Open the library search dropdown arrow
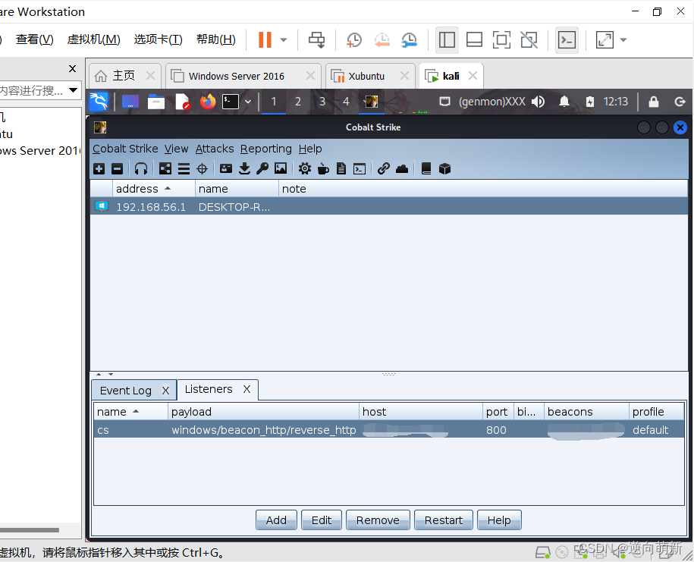 pos(73,90)
